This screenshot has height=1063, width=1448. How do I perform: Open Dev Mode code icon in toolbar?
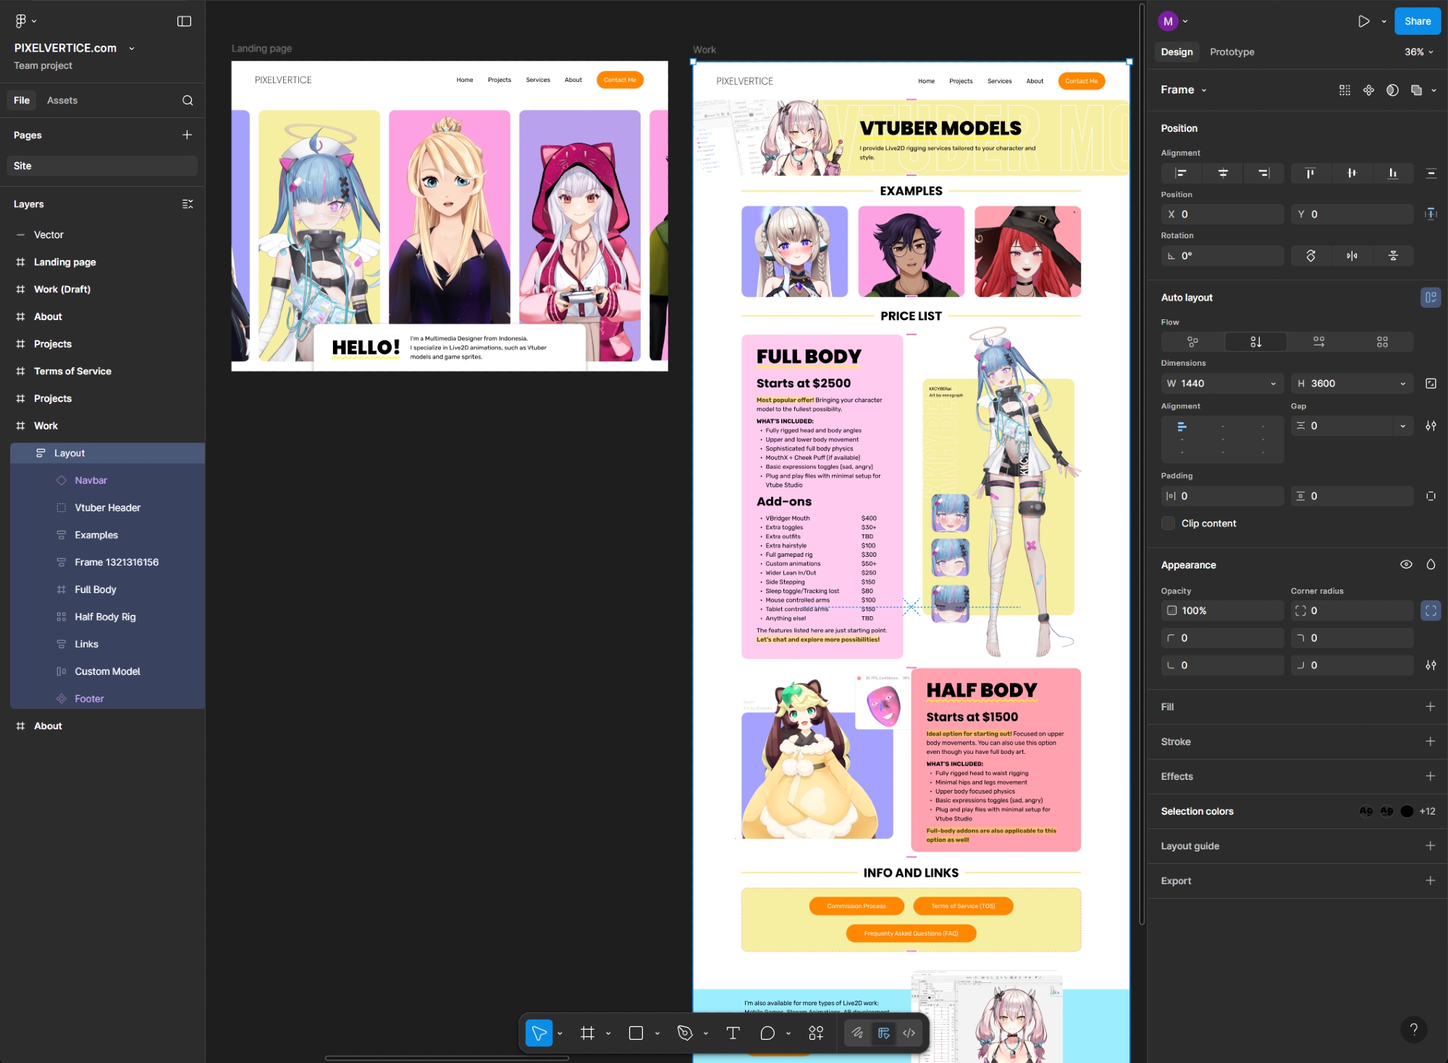click(909, 1033)
